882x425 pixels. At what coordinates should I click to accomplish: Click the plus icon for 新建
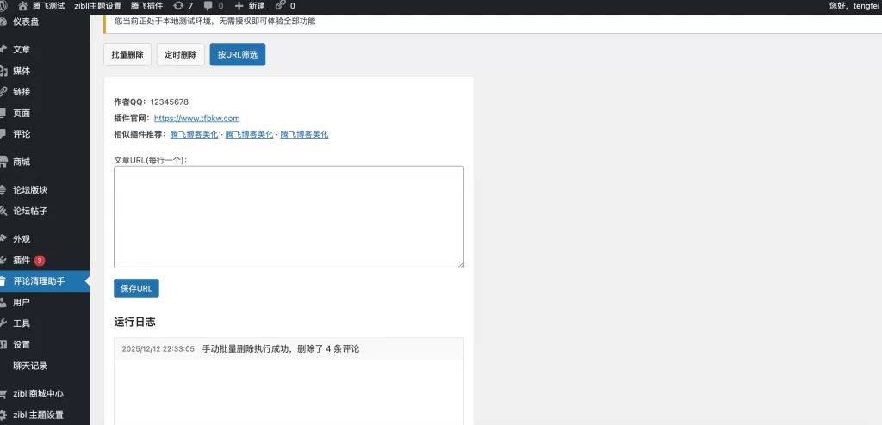click(239, 6)
